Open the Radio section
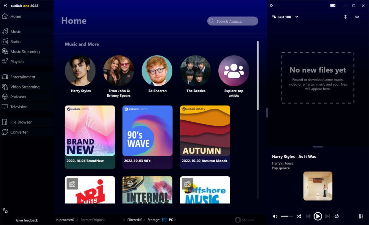This screenshot has height=225, width=369. click(15, 42)
